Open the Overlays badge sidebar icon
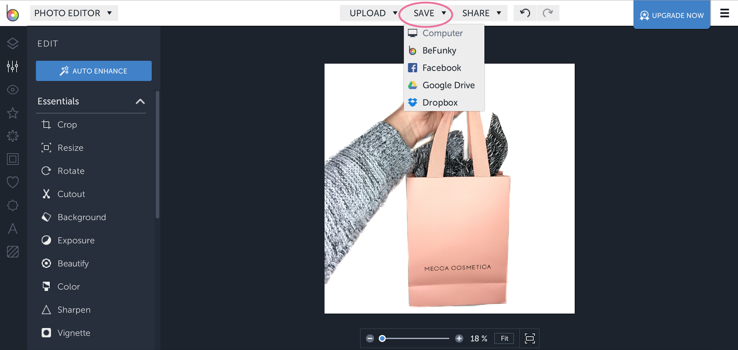 tap(12, 205)
